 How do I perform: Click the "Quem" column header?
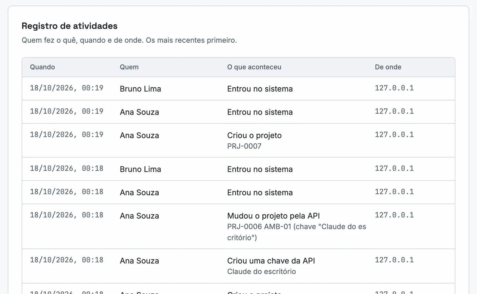coord(129,67)
